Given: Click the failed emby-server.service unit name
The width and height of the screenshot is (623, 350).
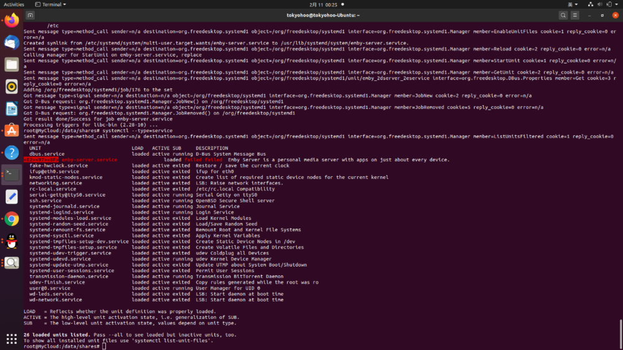Looking at the screenshot, I should click(x=89, y=159).
